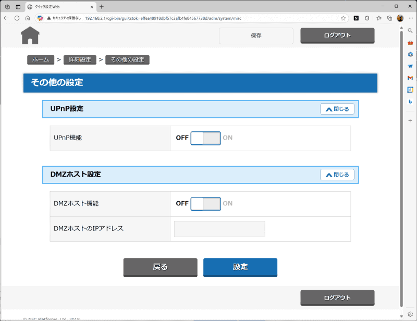
Task: Click the N extension icon
Action: 355,18
